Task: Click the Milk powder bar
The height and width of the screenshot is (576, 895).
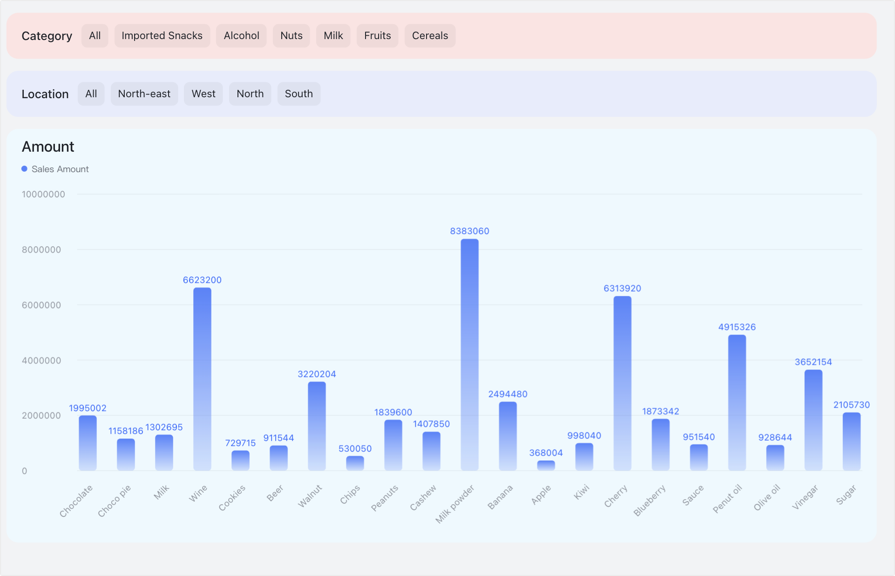Action: pos(469,355)
